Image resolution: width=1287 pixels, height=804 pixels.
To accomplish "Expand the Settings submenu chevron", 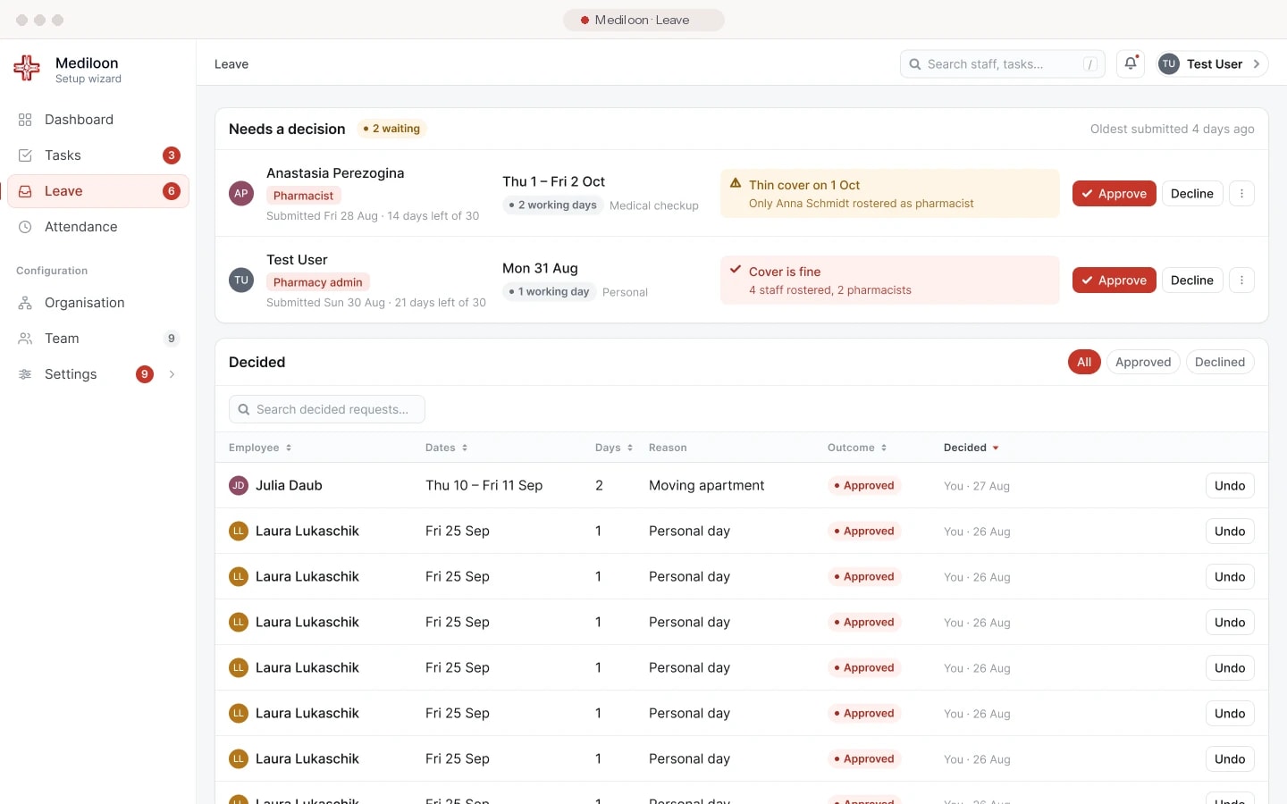I will pos(172,374).
